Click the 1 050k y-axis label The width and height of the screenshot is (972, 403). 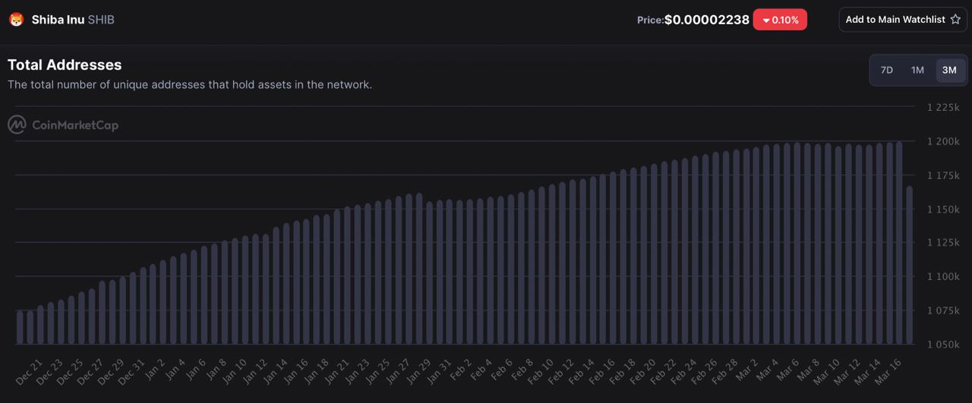[943, 344]
